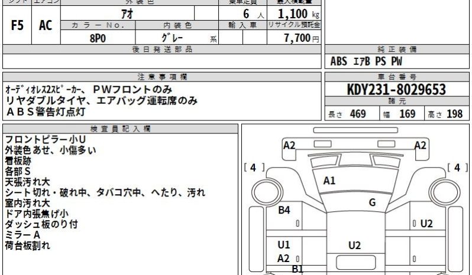Click the 'シート切れ・破れ中' inspector note line
472x275 pixels.
point(105,192)
